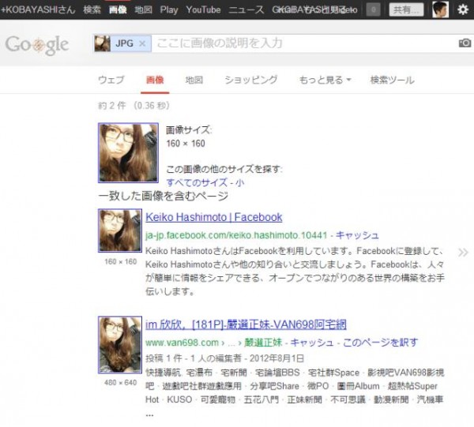Click the www.van698.com URL
Screen dimensions: 474x427
pyautogui.click(x=182, y=343)
